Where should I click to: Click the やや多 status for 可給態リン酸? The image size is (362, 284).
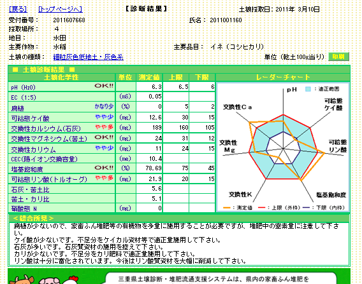105,178
